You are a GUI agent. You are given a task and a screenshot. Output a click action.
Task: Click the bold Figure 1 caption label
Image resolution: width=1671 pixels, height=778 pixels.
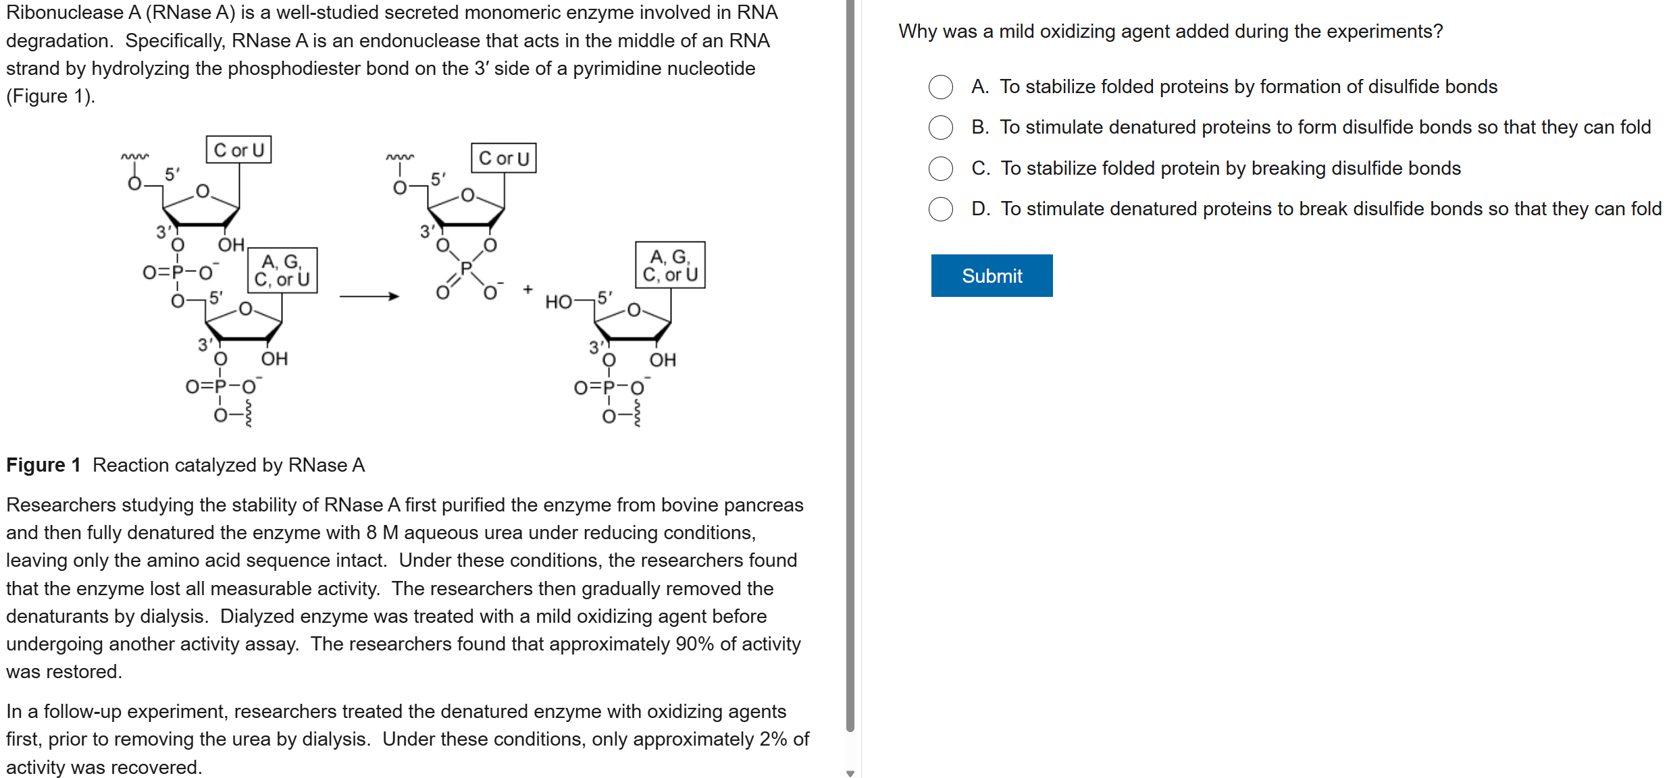tap(43, 465)
